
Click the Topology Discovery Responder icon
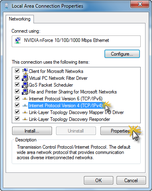[x=25, y=119]
